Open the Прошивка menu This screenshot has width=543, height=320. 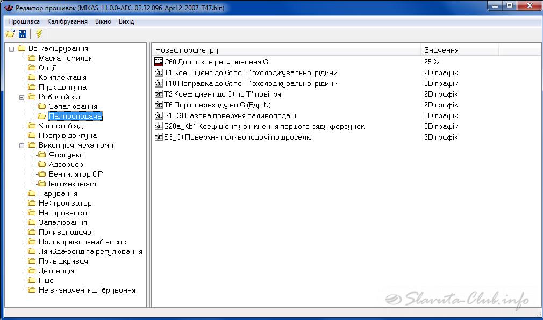click(24, 21)
